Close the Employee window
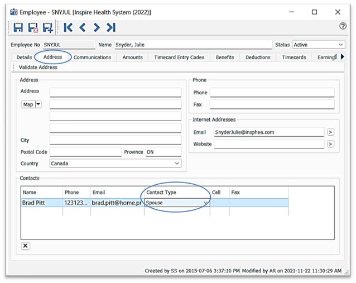356x283 pixels. click(x=338, y=12)
